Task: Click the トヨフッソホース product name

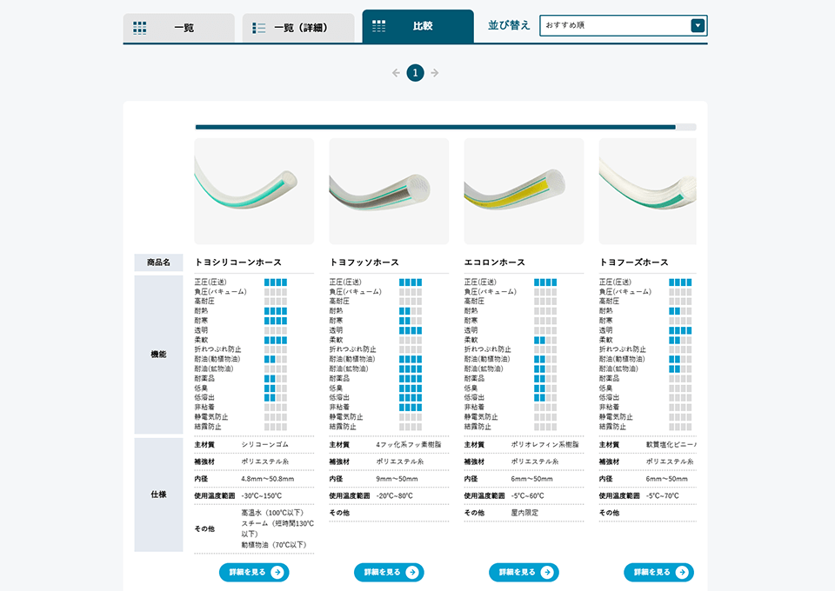Action: pos(364,262)
